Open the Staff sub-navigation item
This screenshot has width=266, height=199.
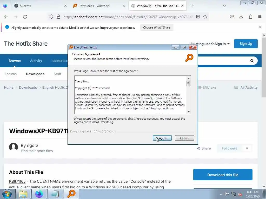pos(57,74)
